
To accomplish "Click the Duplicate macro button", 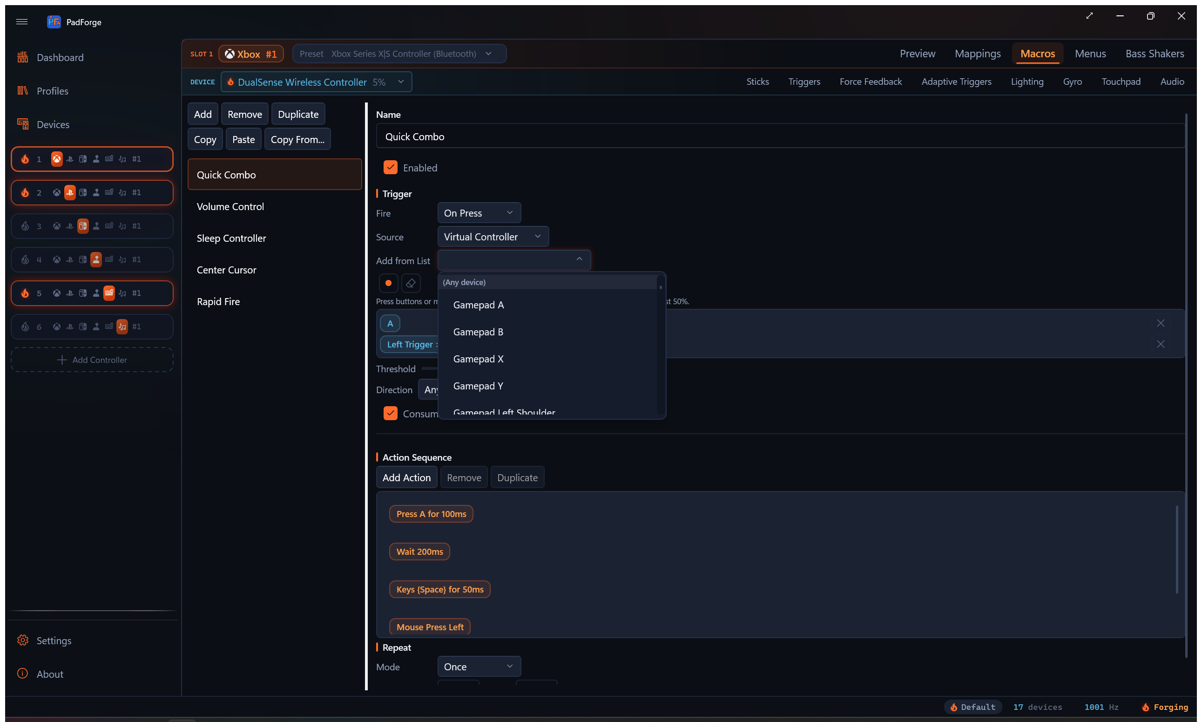I will (x=298, y=114).
